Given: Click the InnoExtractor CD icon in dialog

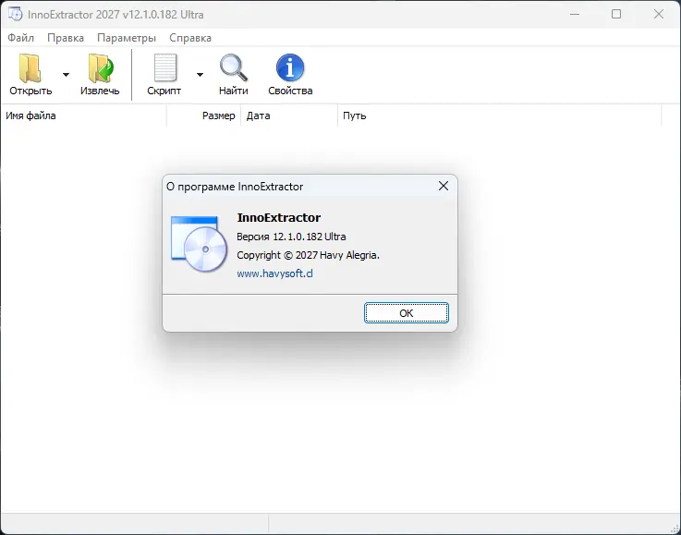Looking at the screenshot, I should [x=199, y=244].
